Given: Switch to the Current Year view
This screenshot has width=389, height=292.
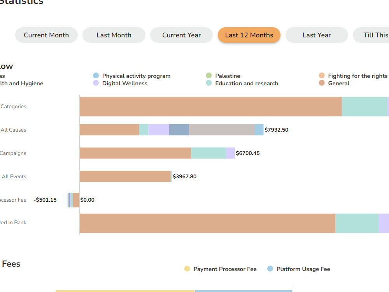Looking at the screenshot, I should click(181, 35).
